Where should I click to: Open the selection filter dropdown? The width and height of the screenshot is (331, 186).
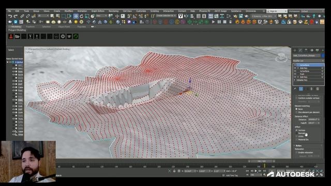43,16
